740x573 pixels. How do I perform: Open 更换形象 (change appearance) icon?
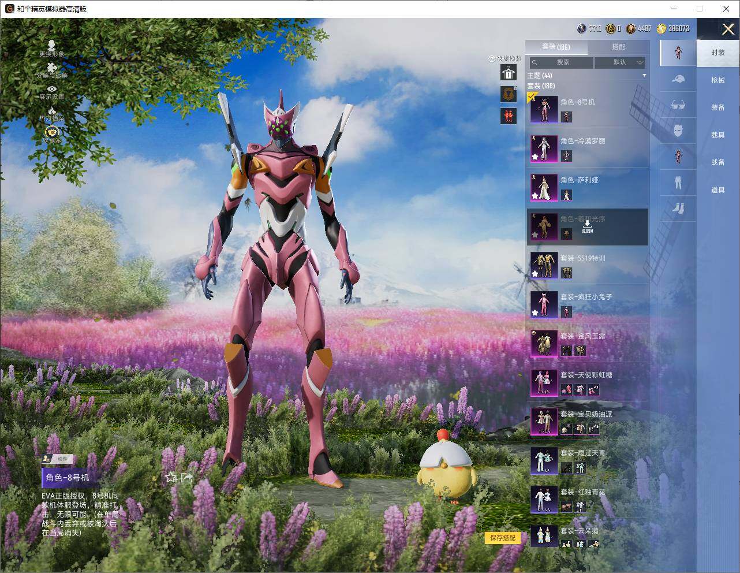pos(51,46)
